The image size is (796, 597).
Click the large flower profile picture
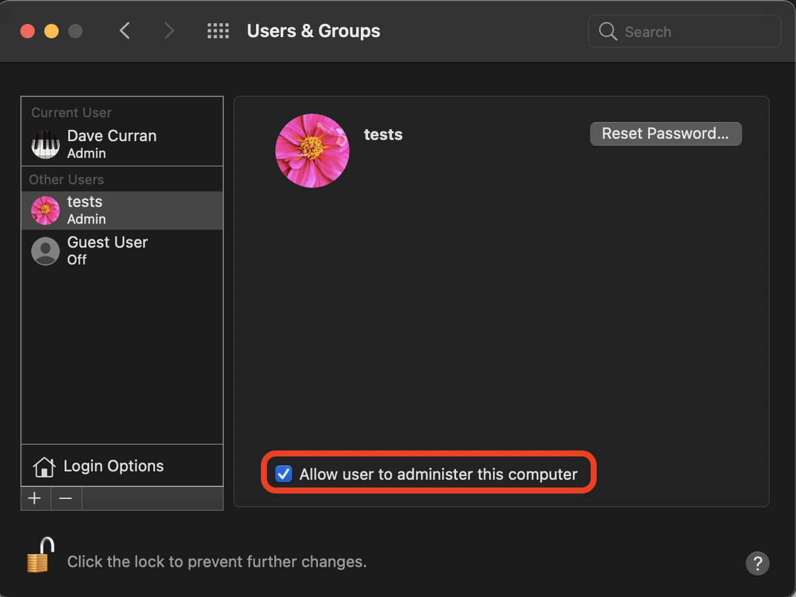click(312, 151)
